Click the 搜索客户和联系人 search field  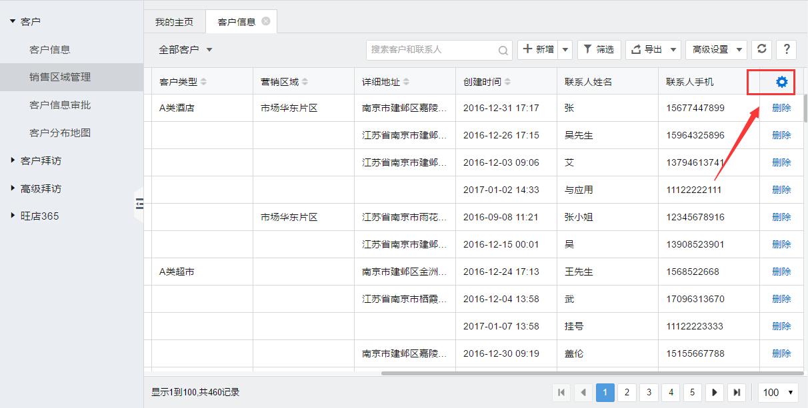[x=432, y=50]
